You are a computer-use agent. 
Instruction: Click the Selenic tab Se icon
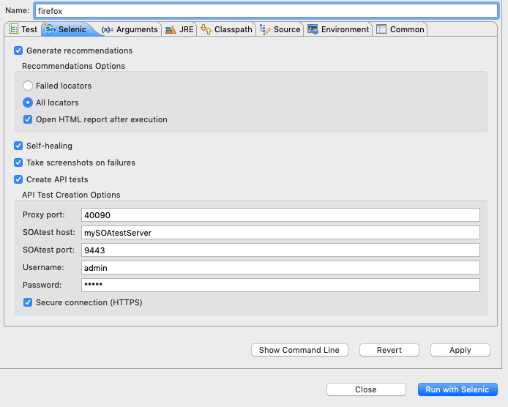click(50, 29)
